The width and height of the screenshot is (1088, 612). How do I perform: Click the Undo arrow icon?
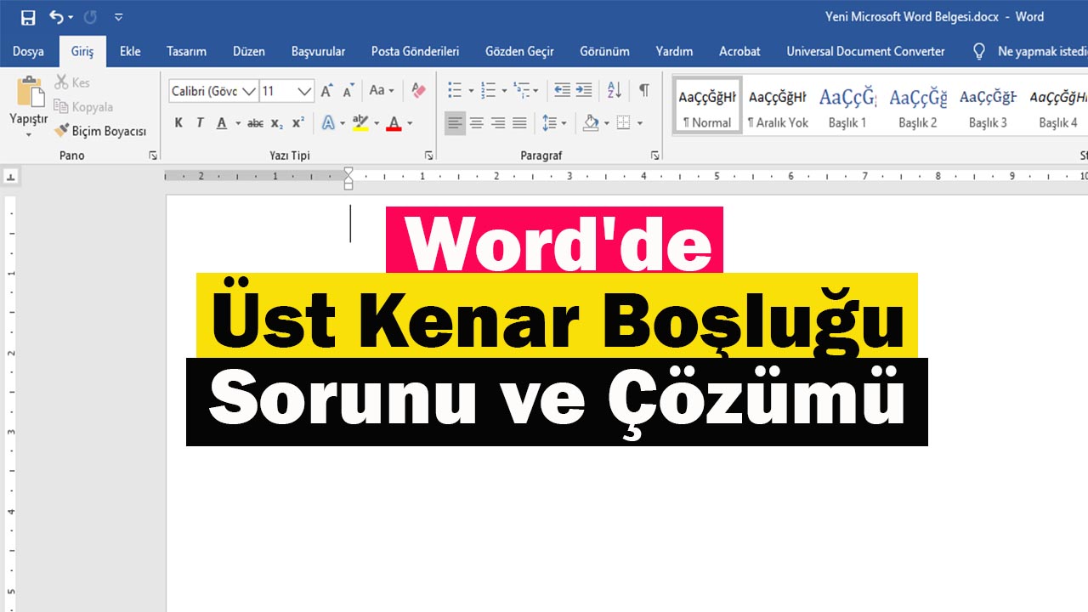[x=56, y=17]
